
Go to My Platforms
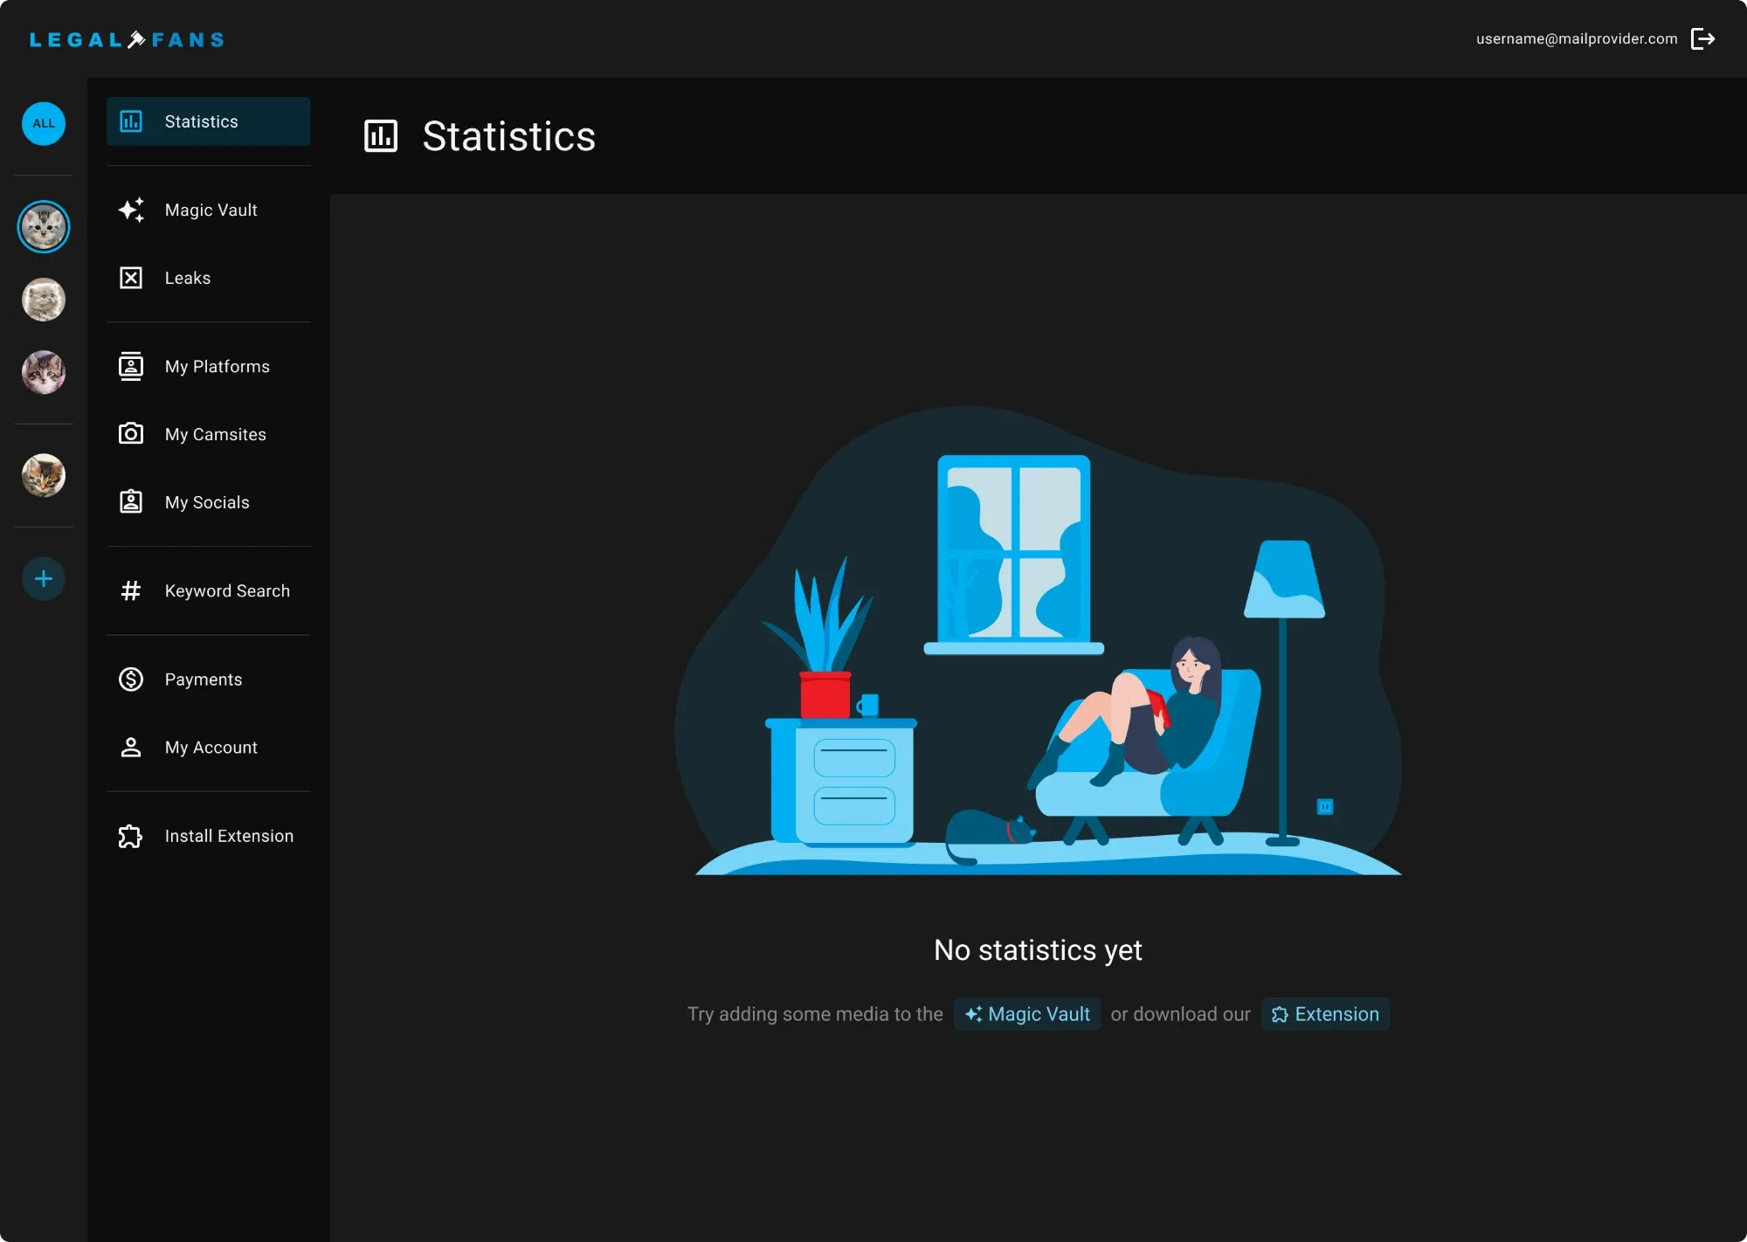point(208,366)
